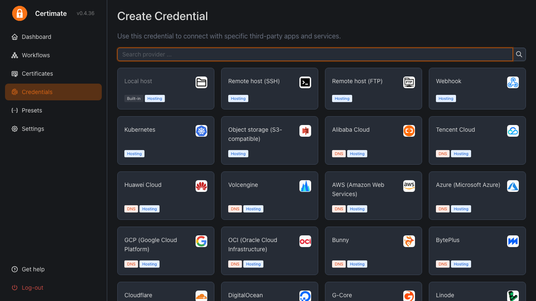Image resolution: width=536 pixels, height=301 pixels.
Task: Go to Workflows in the sidebar
Action: click(x=53, y=55)
